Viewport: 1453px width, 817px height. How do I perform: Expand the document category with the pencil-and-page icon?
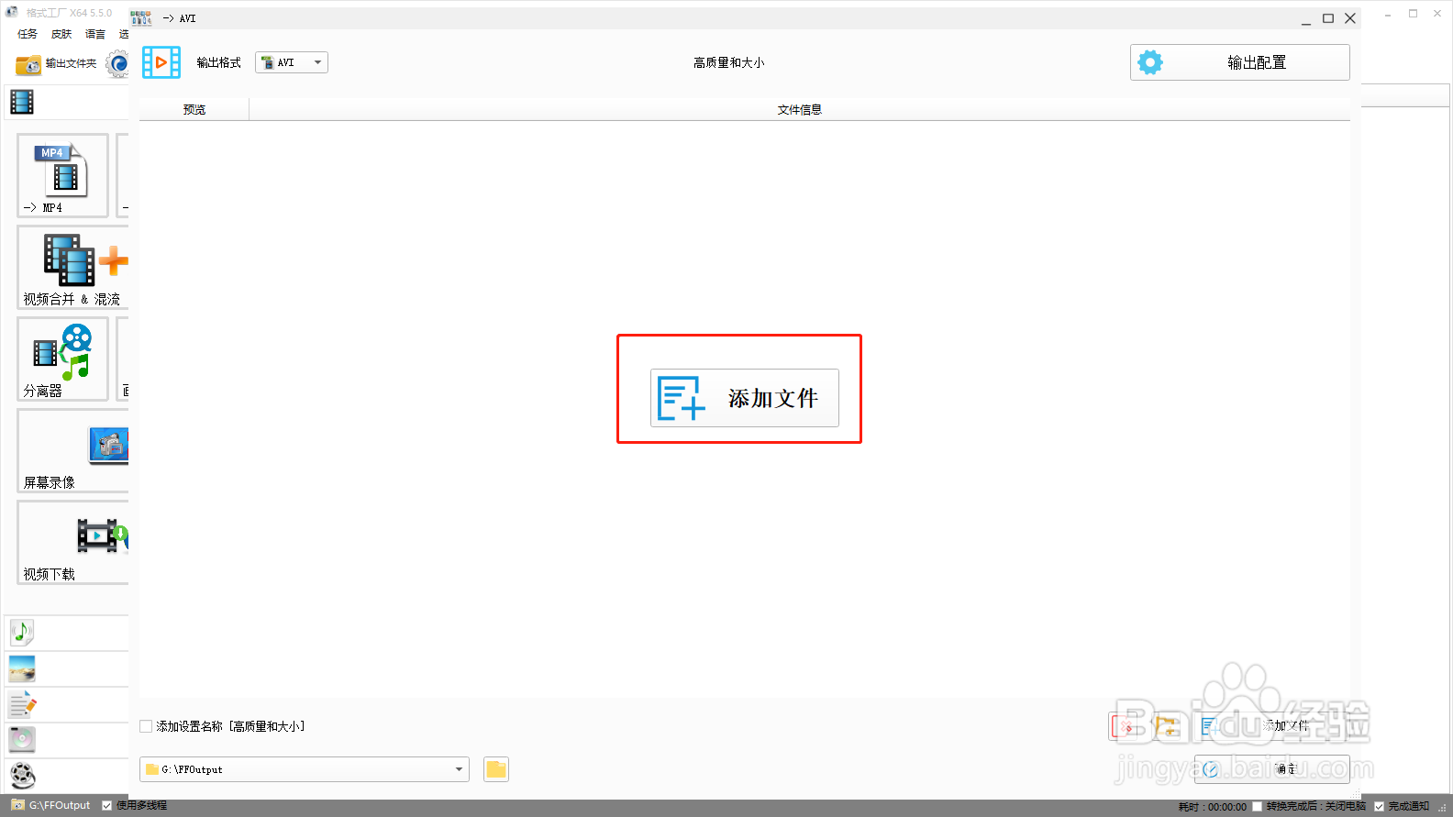22,704
